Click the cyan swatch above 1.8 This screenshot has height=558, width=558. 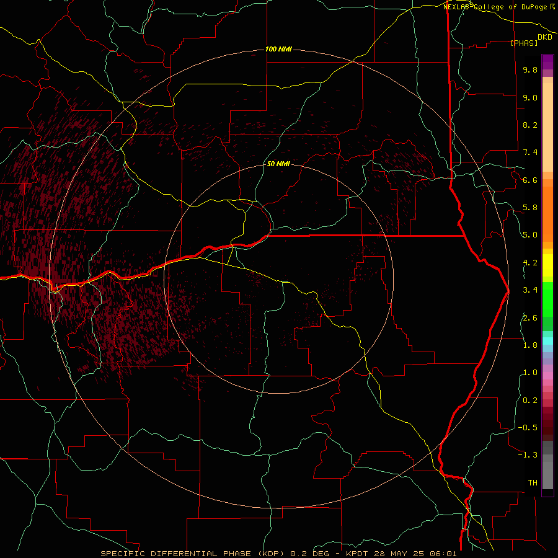tap(547, 341)
